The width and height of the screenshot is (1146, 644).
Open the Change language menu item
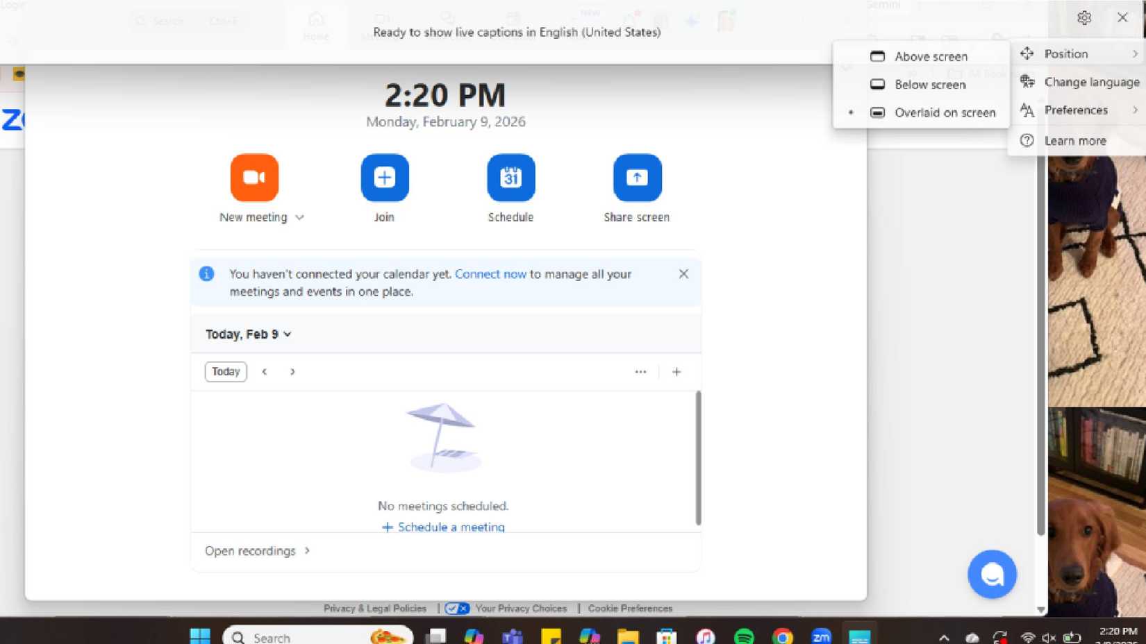(x=1092, y=81)
